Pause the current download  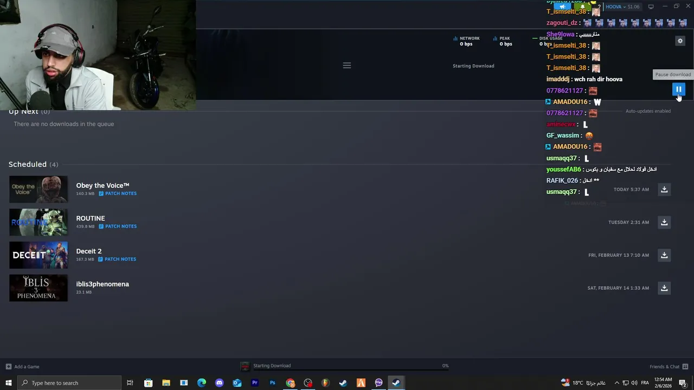pos(678,89)
